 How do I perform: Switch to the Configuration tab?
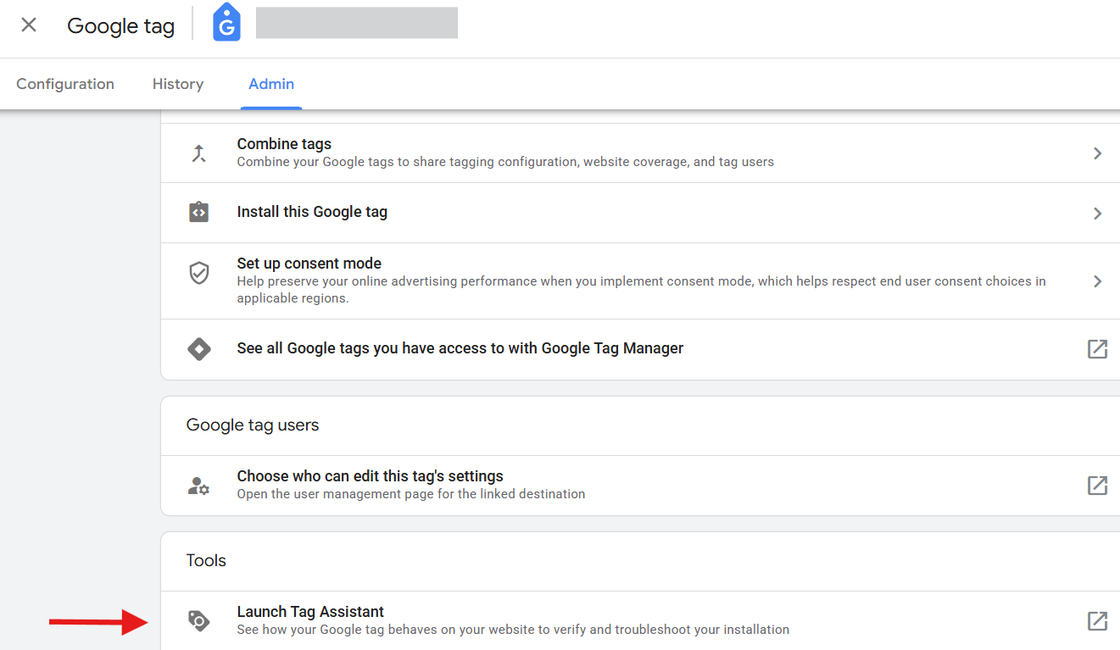click(x=65, y=84)
